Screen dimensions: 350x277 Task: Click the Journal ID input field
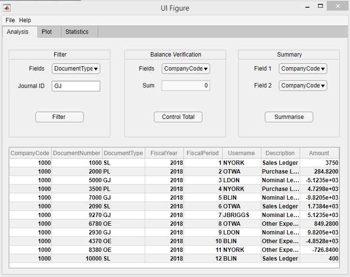(x=76, y=86)
